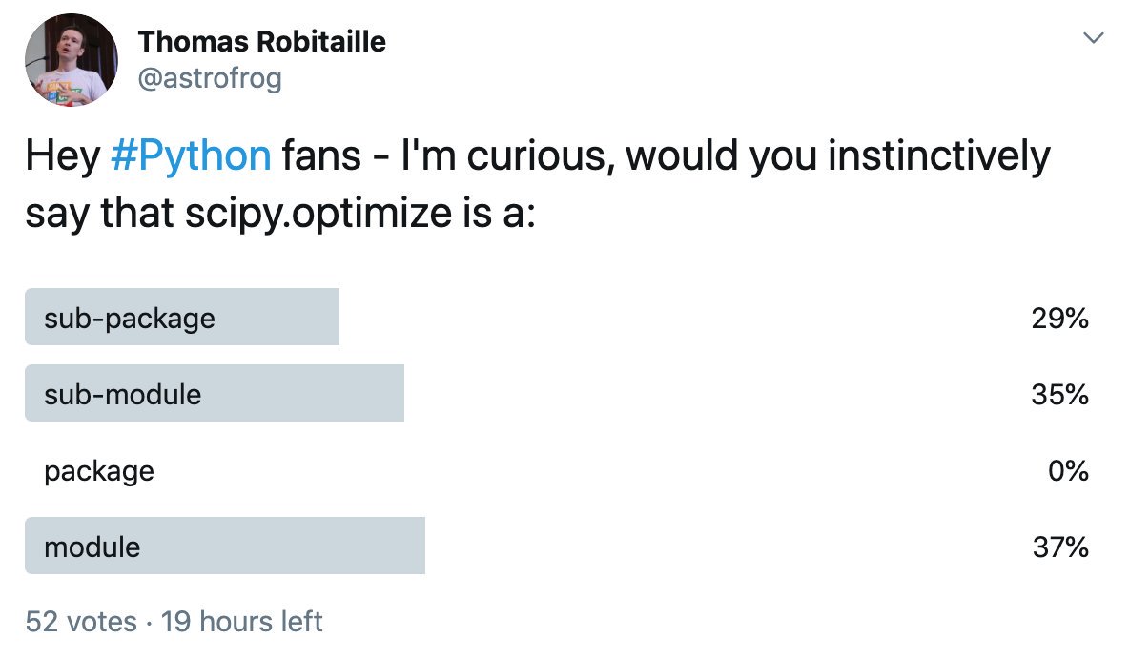Viewport: 1129px width, 660px height.
Task: Click the 37% result percentage
Action: [1060, 547]
